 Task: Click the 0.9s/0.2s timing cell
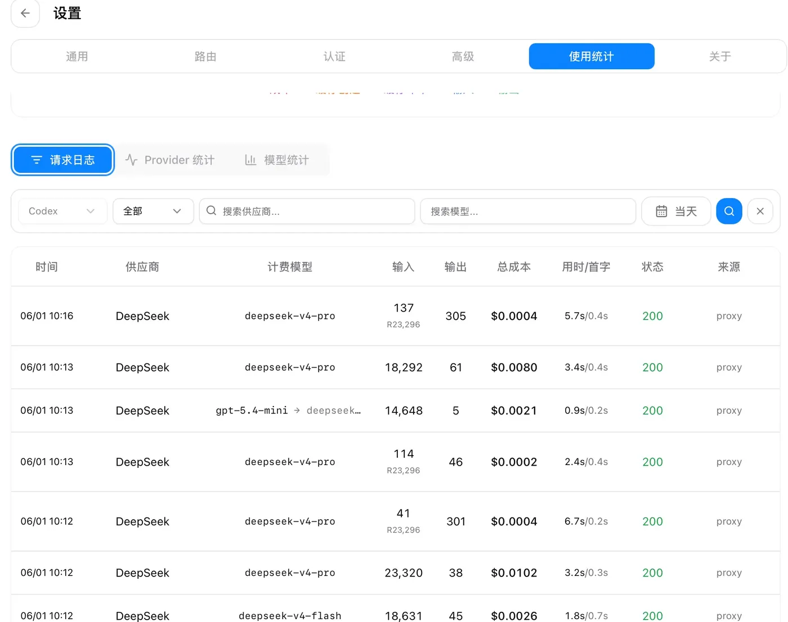[x=586, y=411]
